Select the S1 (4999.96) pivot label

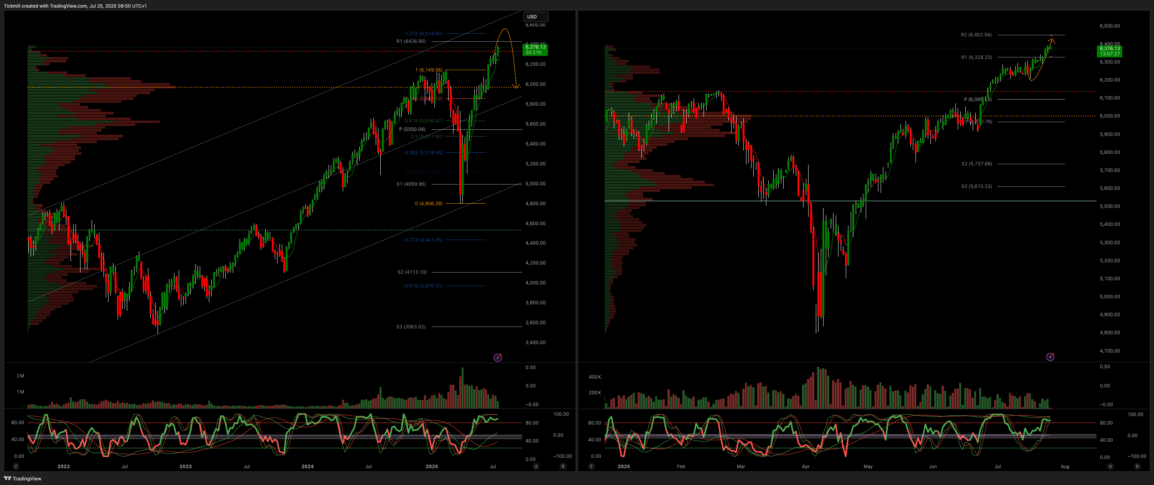click(x=411, y=184)
